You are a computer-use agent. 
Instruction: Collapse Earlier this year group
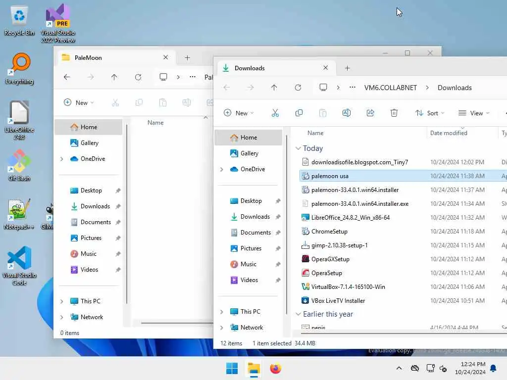click(x=298, y=314)
